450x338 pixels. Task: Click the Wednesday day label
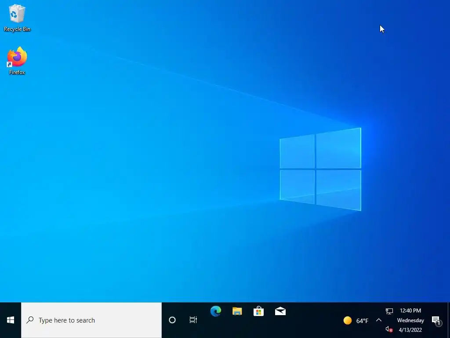(x=410, y=320)
